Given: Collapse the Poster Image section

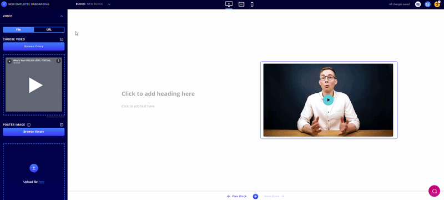Looking at the screenshot, I should pyautogui.click(x=62, y=124).
